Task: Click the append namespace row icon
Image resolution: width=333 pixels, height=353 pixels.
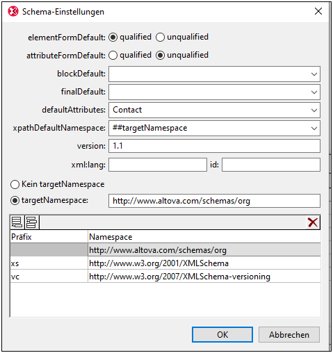Action: point(17,222)
